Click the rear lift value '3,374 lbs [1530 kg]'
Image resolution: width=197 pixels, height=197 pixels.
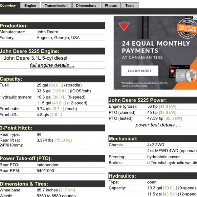pos(54,140)
